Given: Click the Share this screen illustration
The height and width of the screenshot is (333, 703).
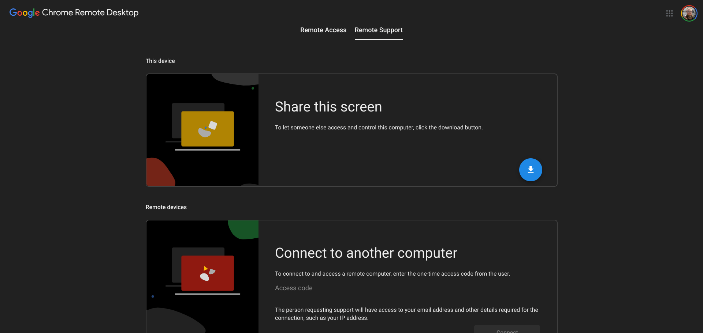Looking at the screenshot, I should (202, 130).
